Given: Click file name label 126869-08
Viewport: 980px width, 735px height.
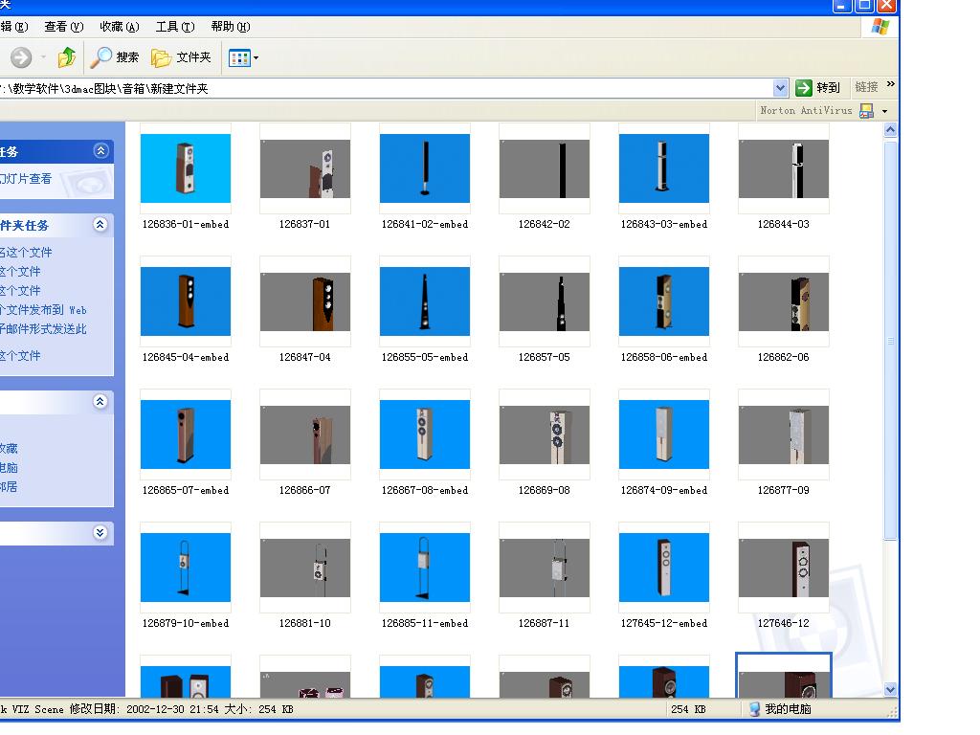Looking at the screenshot, I should tap(545, 490).
